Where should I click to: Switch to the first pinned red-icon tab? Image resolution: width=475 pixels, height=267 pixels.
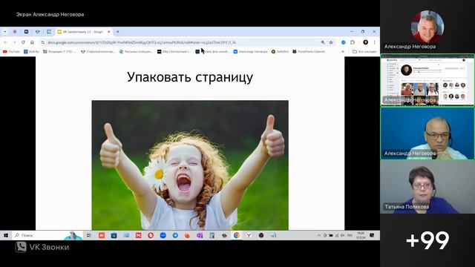(15, 32)
